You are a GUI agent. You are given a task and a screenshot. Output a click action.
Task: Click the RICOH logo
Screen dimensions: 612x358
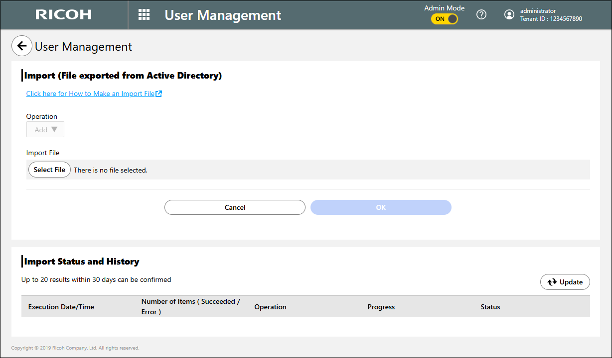[x=63, y=14]
